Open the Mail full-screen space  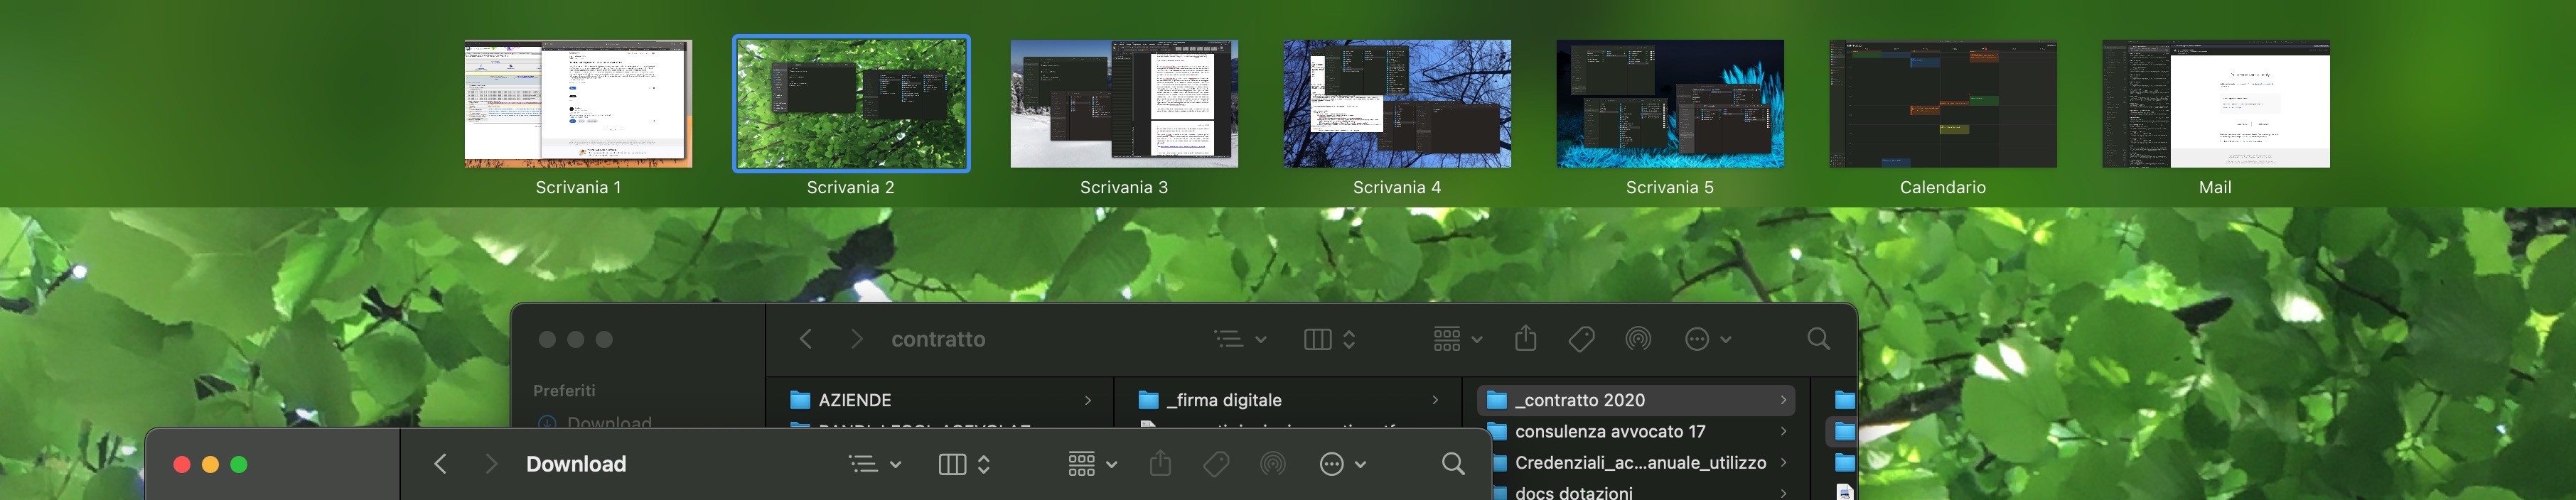pyautogui.click(x=2216, y=104)
